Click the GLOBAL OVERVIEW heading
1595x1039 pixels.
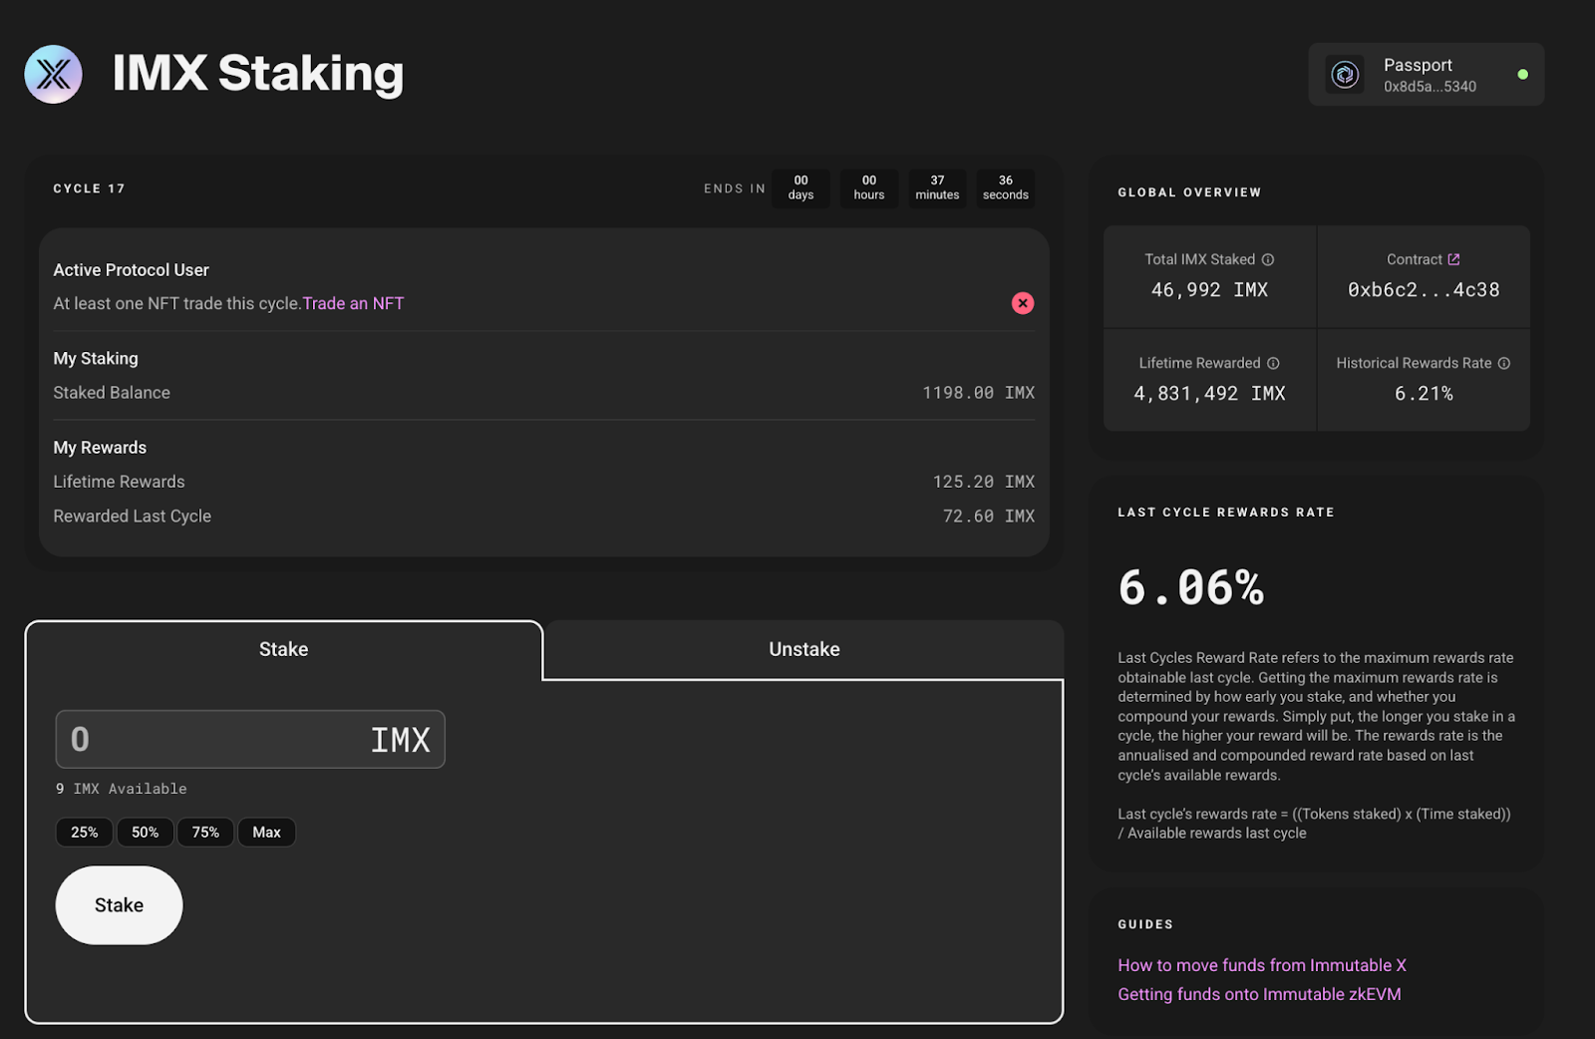[x=1189, y=192]
